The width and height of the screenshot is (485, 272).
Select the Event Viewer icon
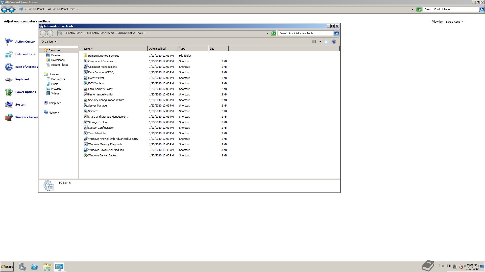tap(85, 78)
